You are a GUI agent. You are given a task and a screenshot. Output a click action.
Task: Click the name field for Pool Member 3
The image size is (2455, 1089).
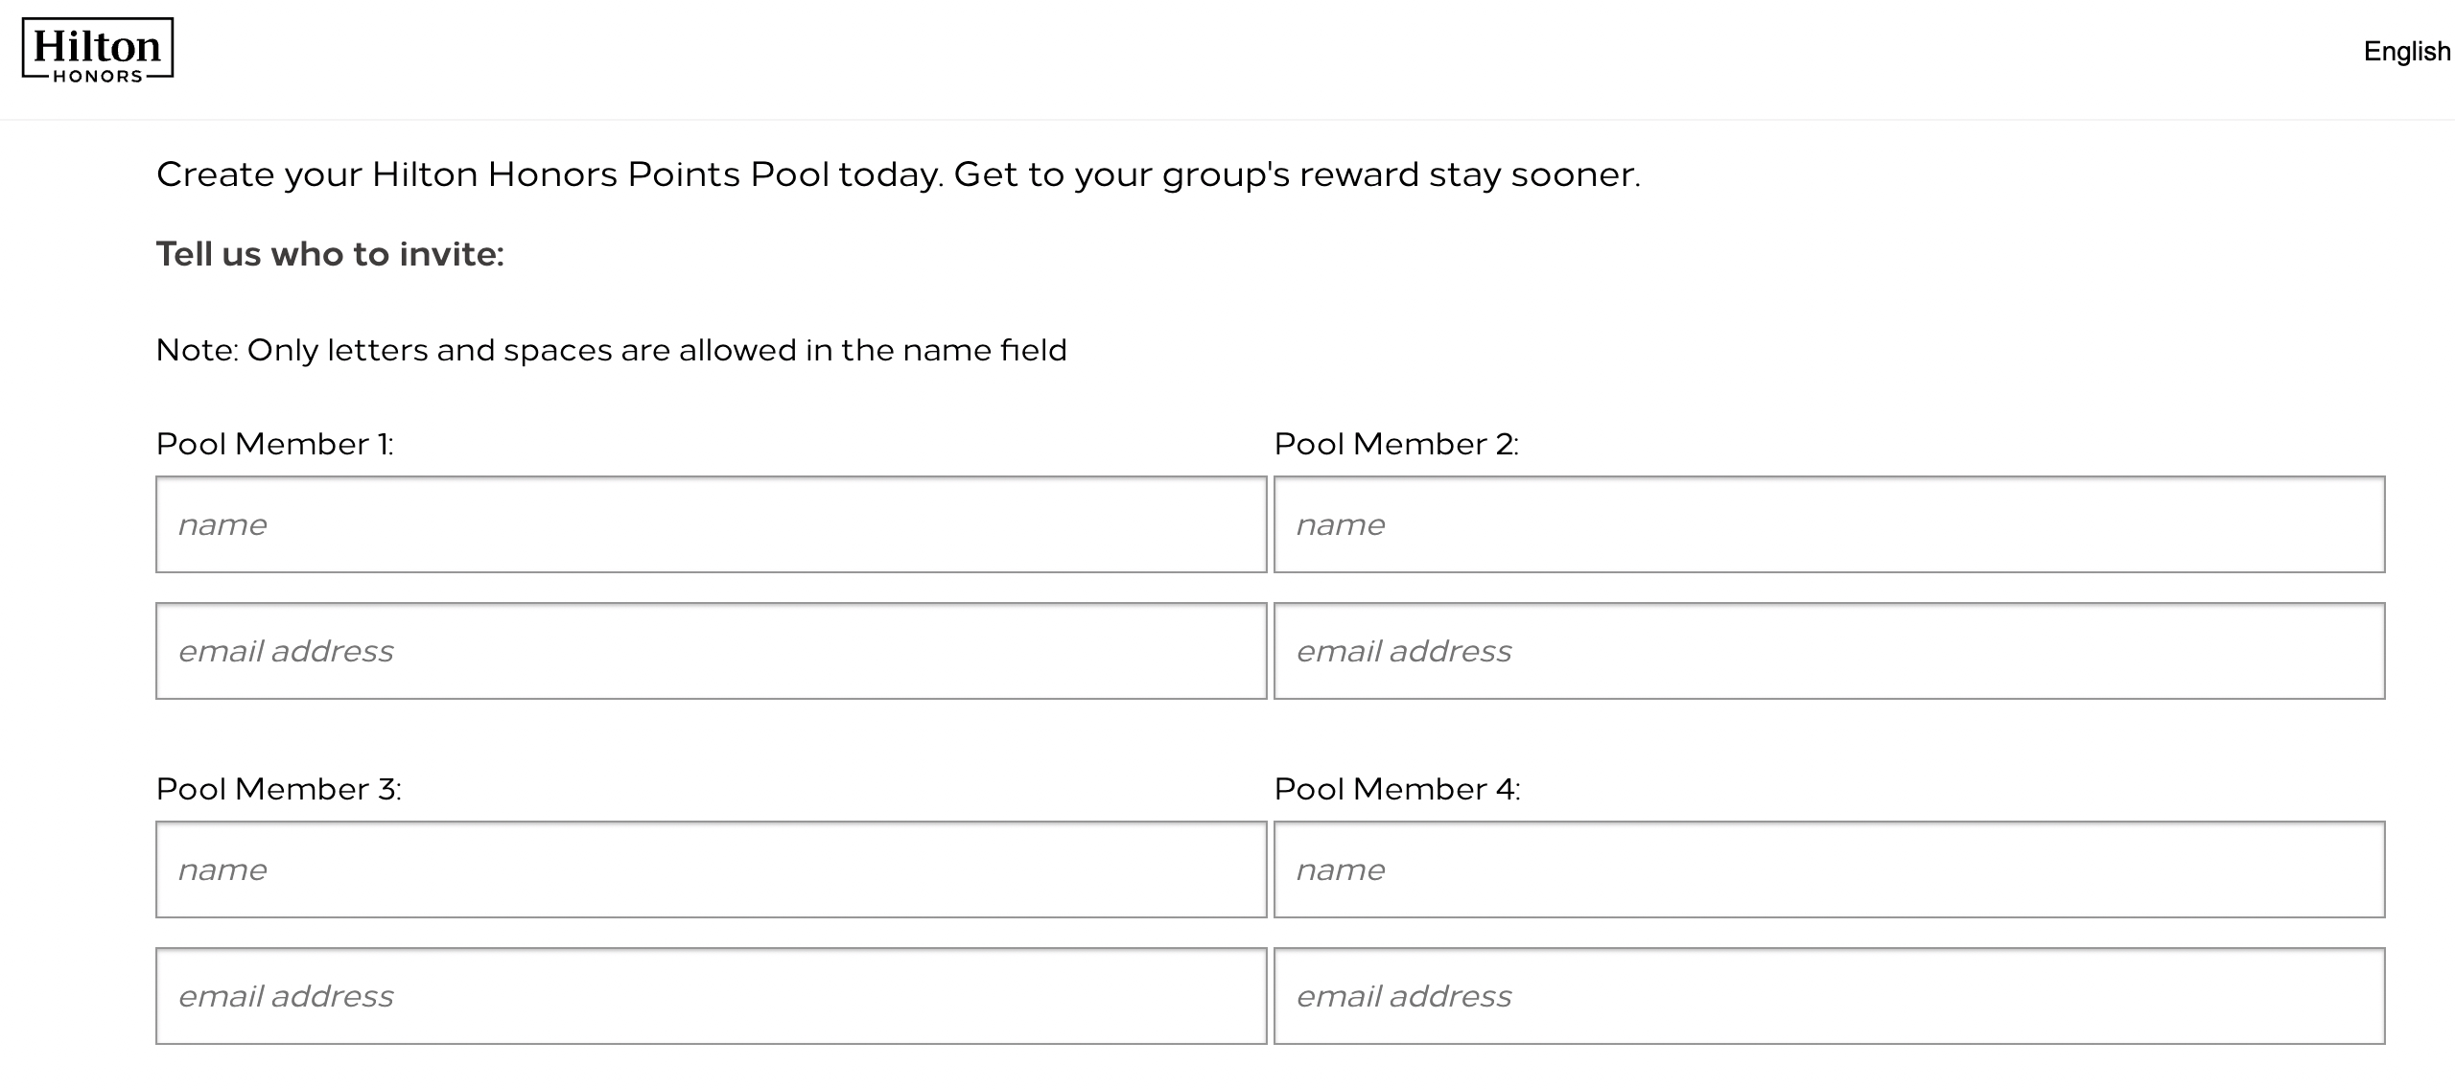tap(710, 869)
